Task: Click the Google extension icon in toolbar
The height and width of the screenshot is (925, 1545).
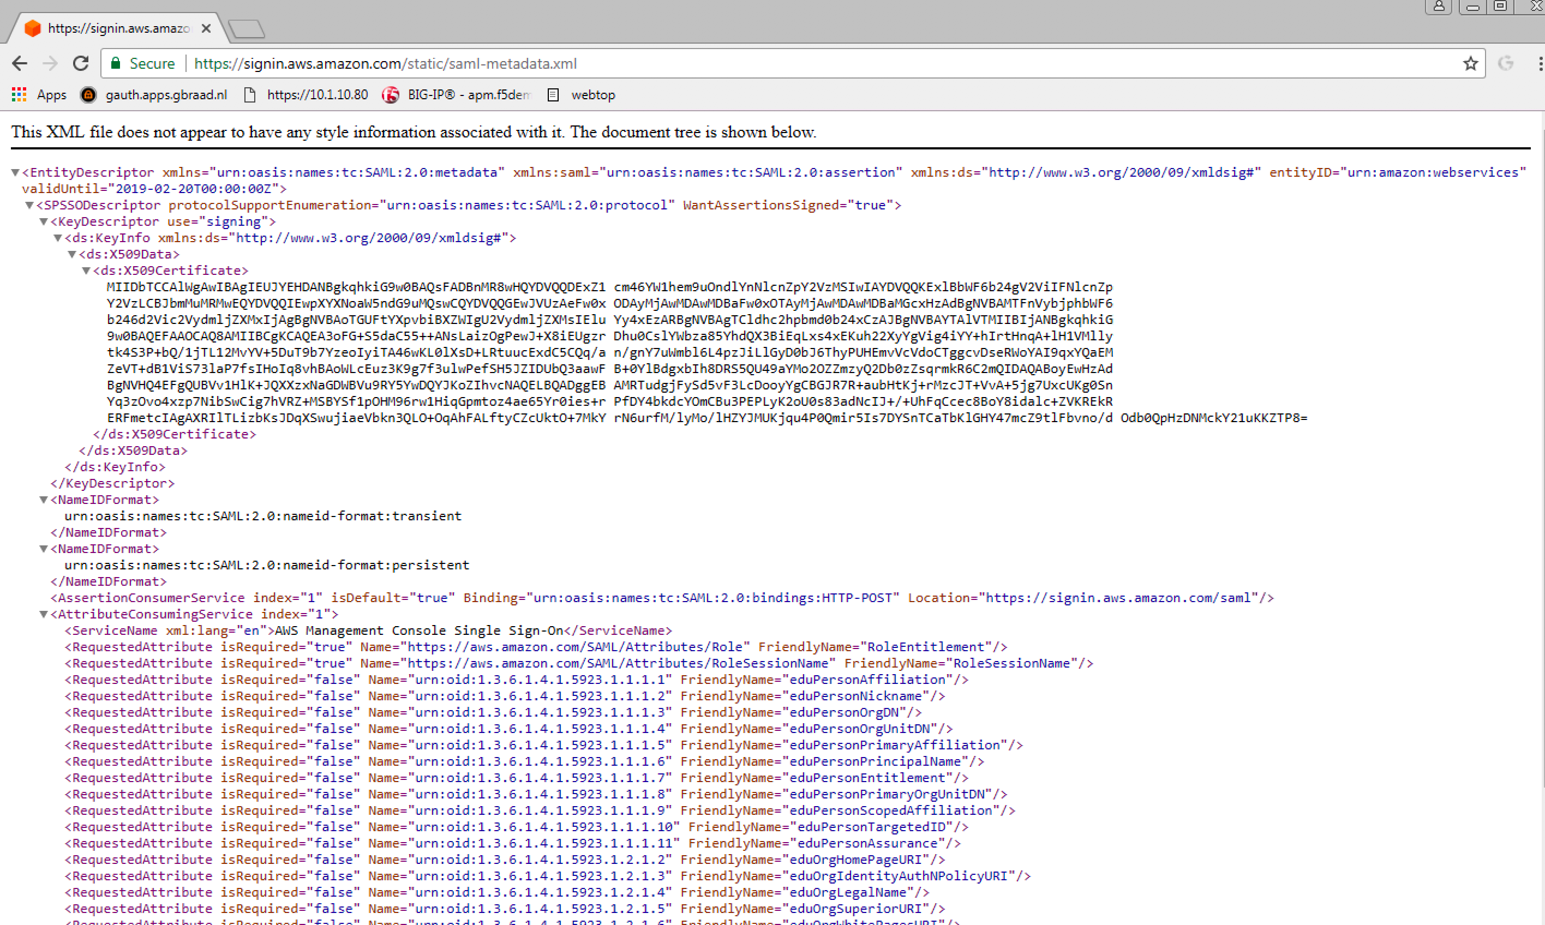Action: point(1506,64)
